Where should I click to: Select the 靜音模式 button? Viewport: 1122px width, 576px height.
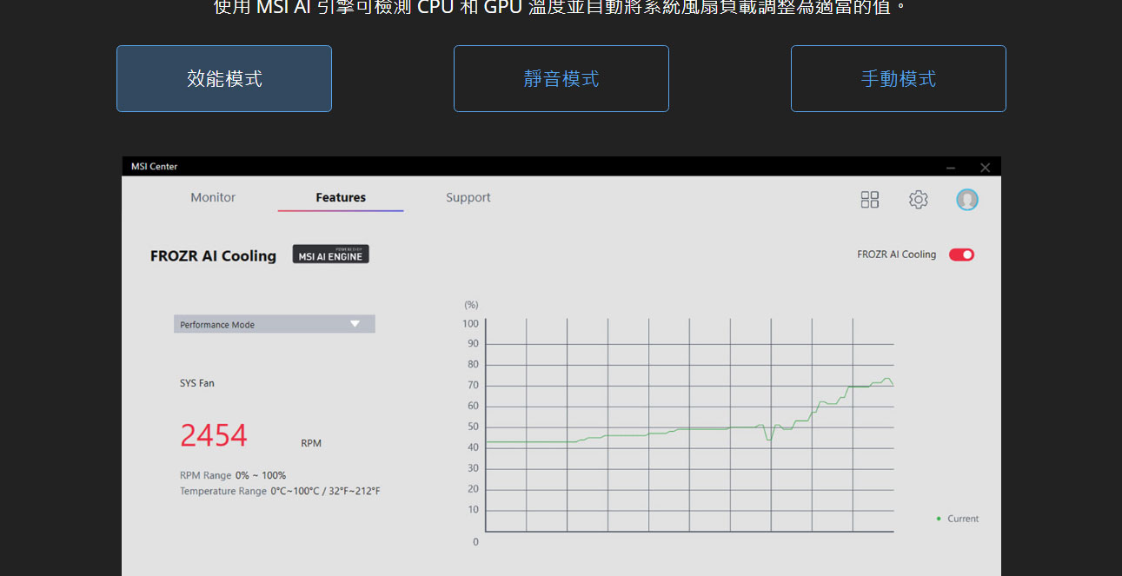[561, 78]
